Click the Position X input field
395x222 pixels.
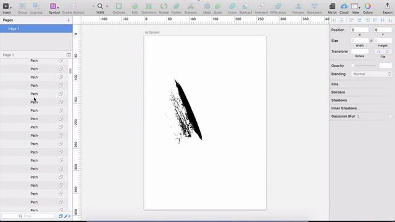(x=360, y=30)
